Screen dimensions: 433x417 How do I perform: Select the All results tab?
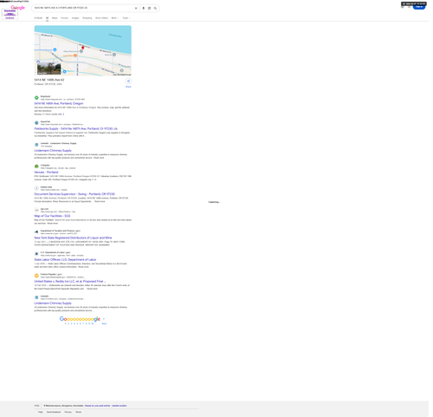(x=47, y=18)
